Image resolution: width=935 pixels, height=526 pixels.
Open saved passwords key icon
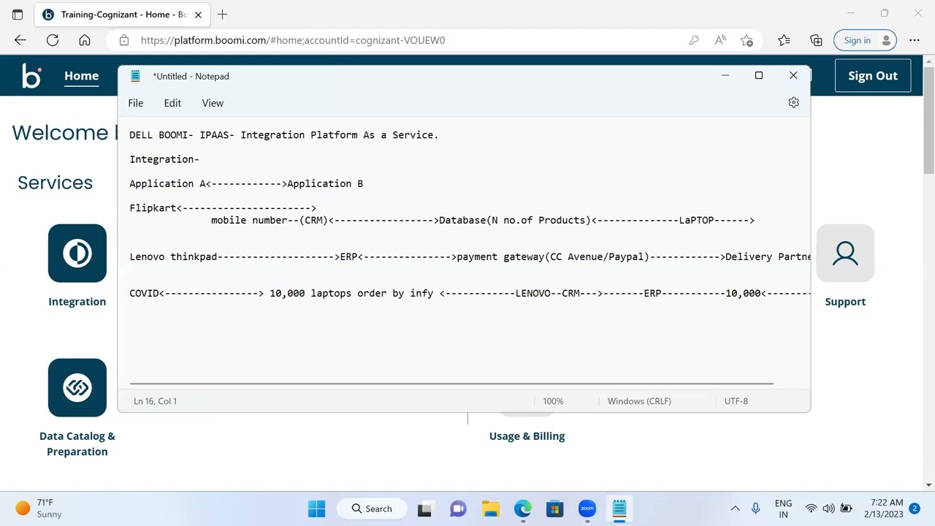pos(694,40)
